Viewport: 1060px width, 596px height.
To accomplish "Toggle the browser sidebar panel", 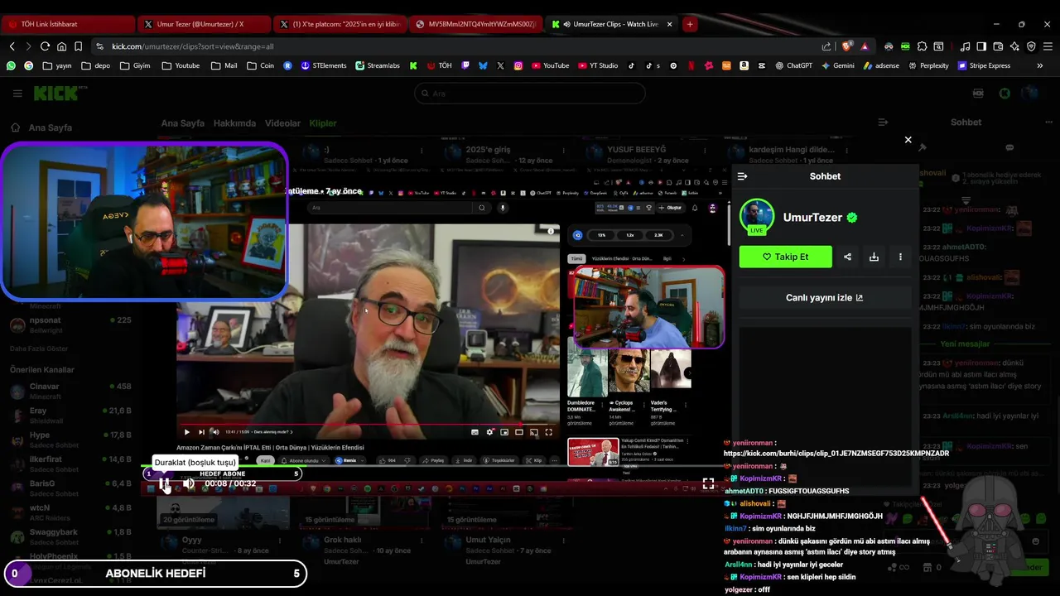I will [x=981, y=46].
